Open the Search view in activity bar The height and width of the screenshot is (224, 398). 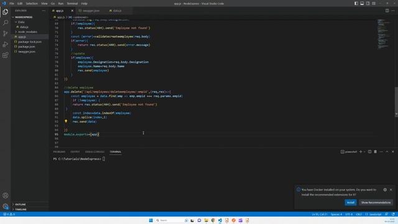click(6, 22)
